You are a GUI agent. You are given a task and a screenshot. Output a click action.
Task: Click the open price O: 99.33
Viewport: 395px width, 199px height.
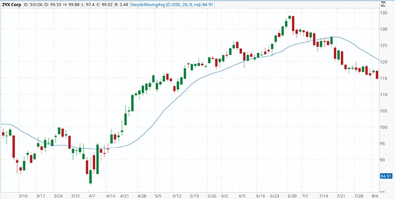[x=52, y=5]
